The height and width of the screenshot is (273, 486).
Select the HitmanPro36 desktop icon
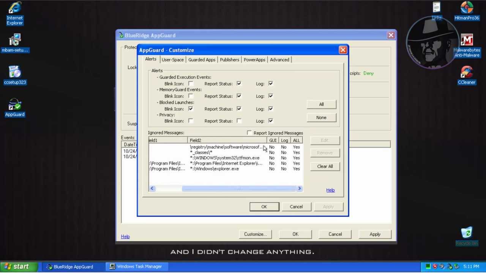click(x=467, y=11)
